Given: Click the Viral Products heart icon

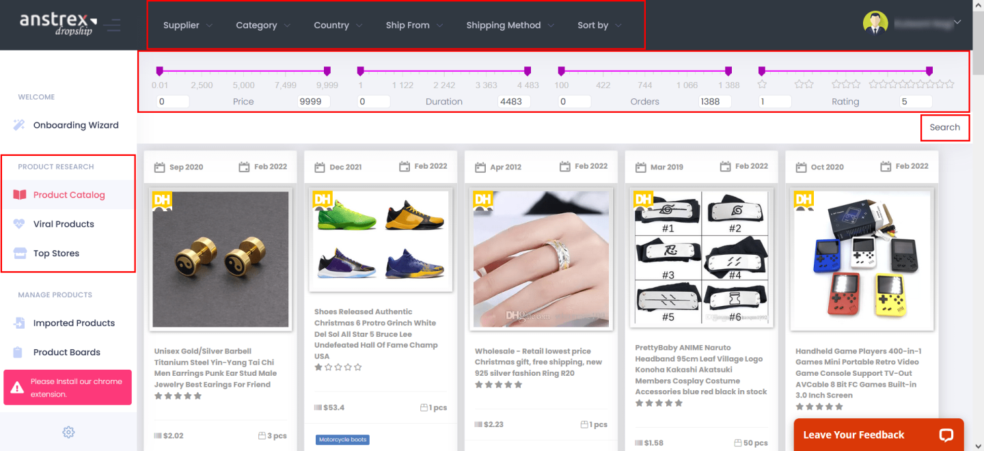Looking at the screenshot, I should (19, 224).
